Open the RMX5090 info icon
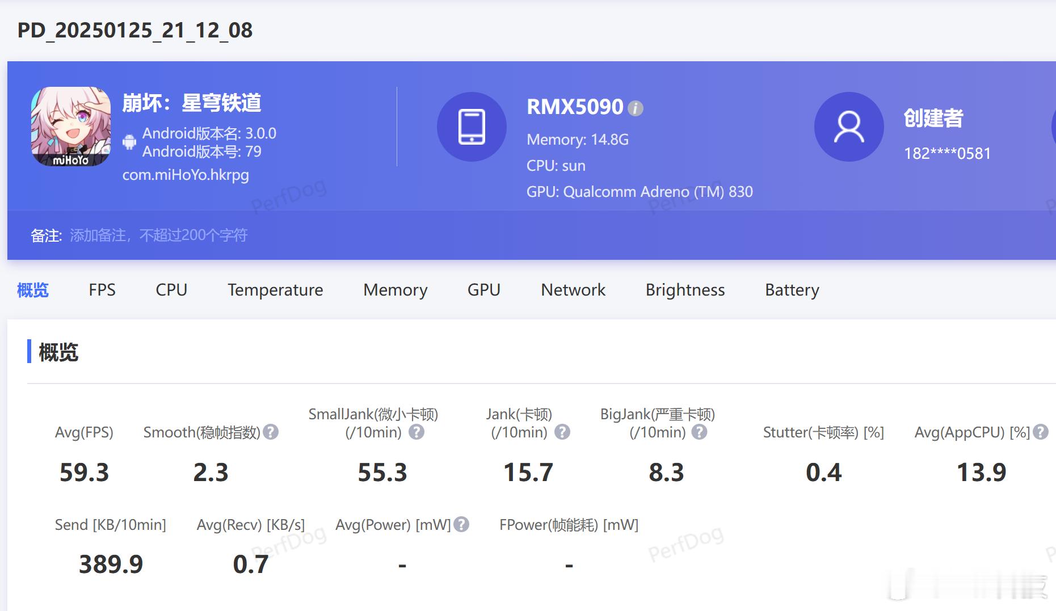 [x=636, y=108]
